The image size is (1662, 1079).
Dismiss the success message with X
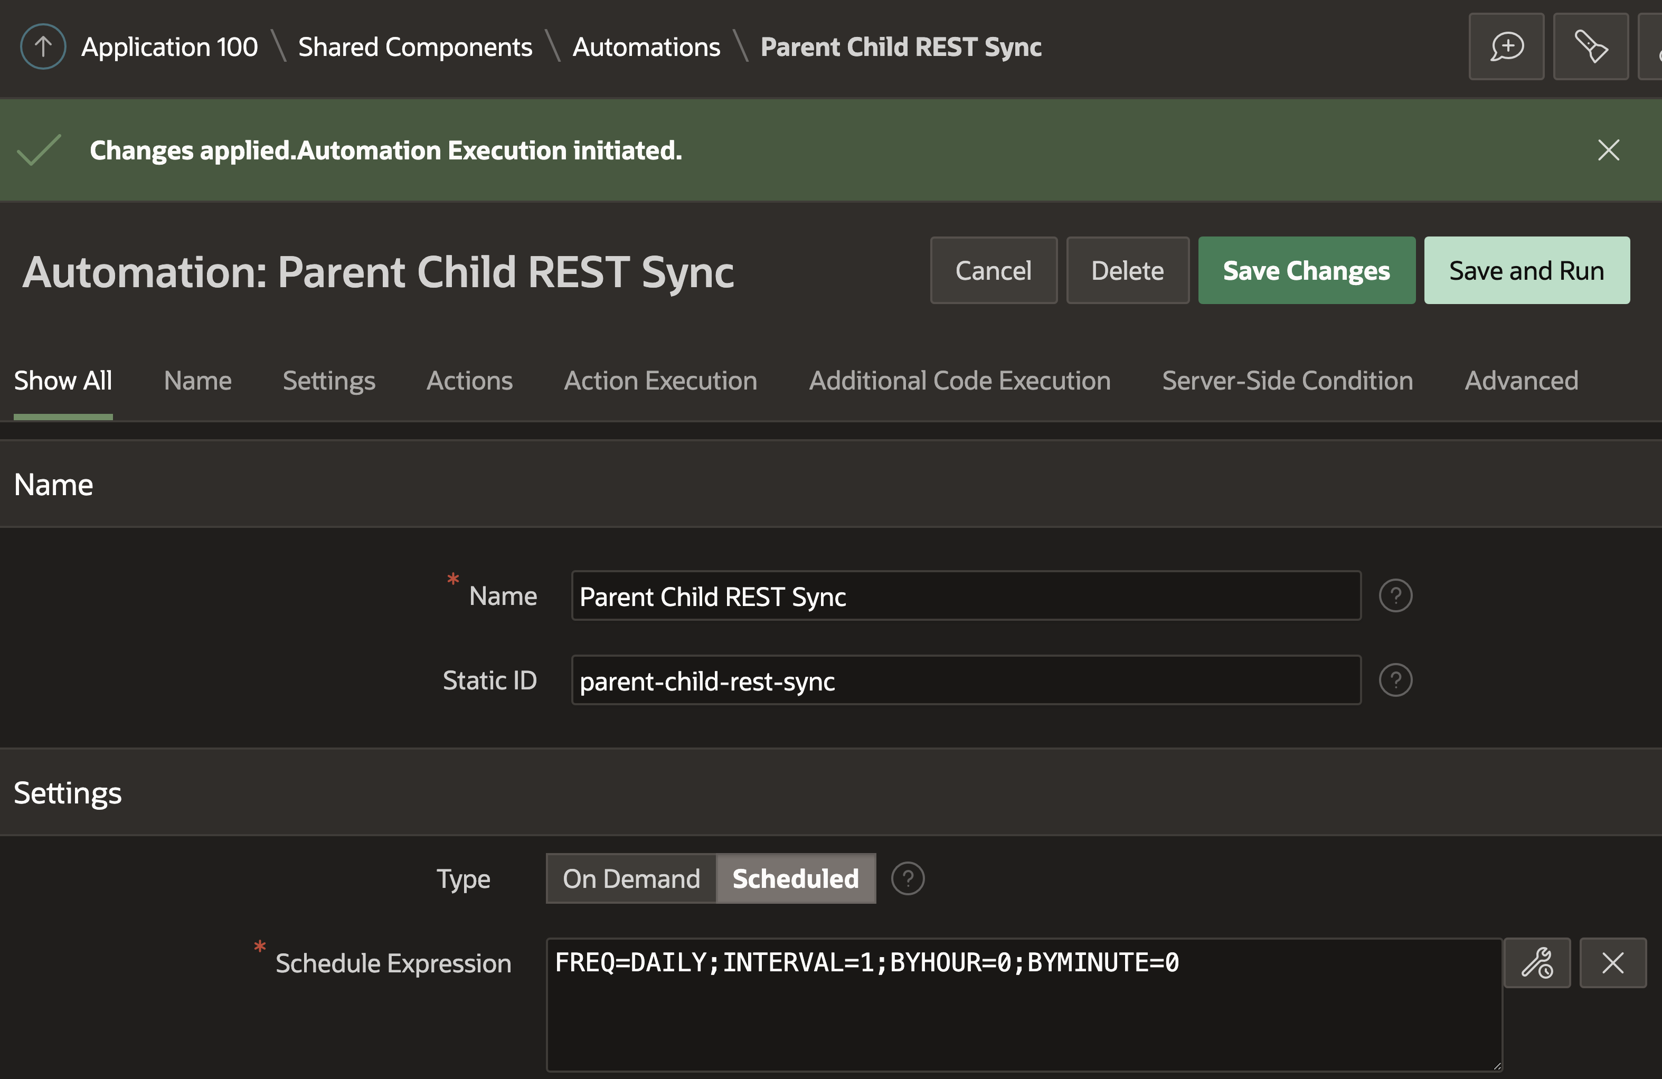pyautogui.click(x=1608, y=150)
